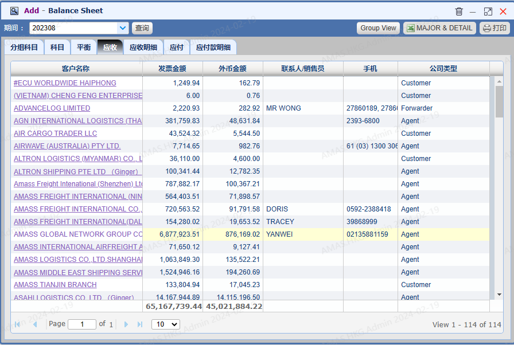Sort by 手机 column header
Viewport: 514px width, 345px height.
click(x=371, y=68)
